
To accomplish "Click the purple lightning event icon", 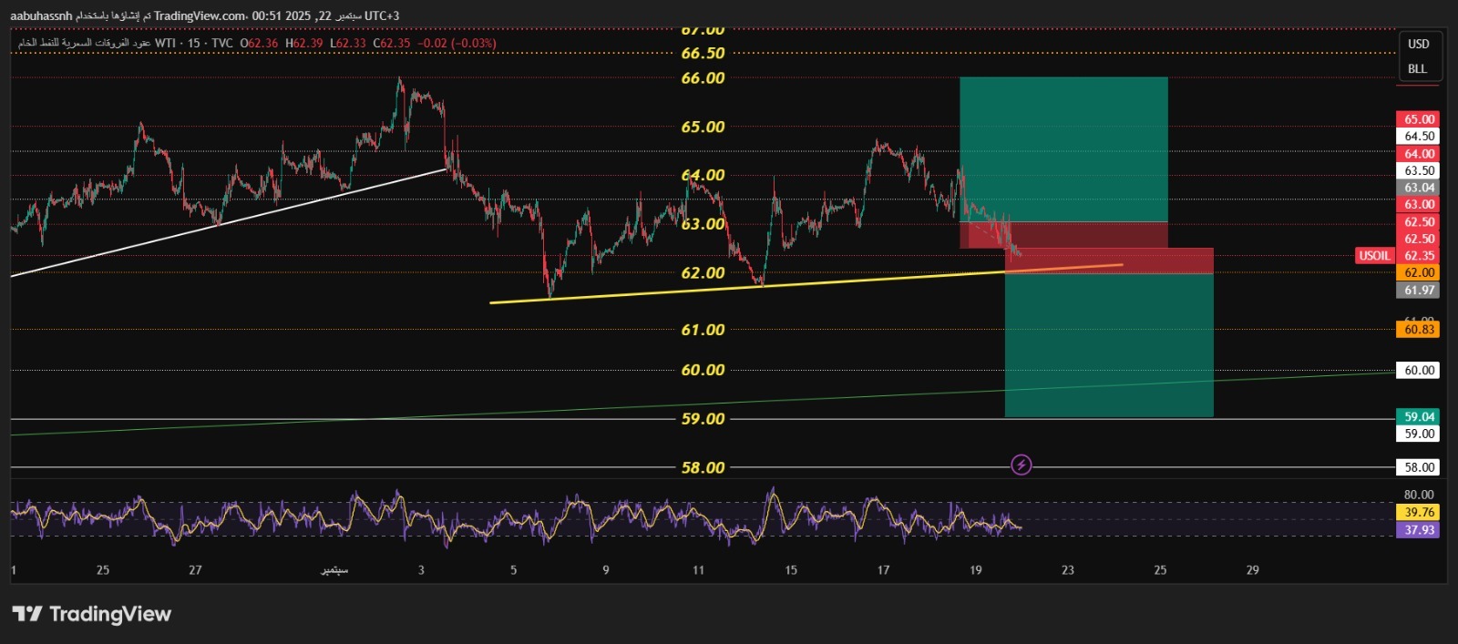I will pos(1022,465).
